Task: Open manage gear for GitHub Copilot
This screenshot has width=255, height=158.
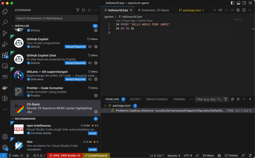Action: [x=96, y=47]
